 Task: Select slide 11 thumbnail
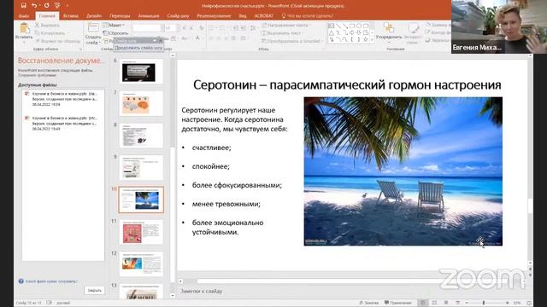(x=141, y=232)
